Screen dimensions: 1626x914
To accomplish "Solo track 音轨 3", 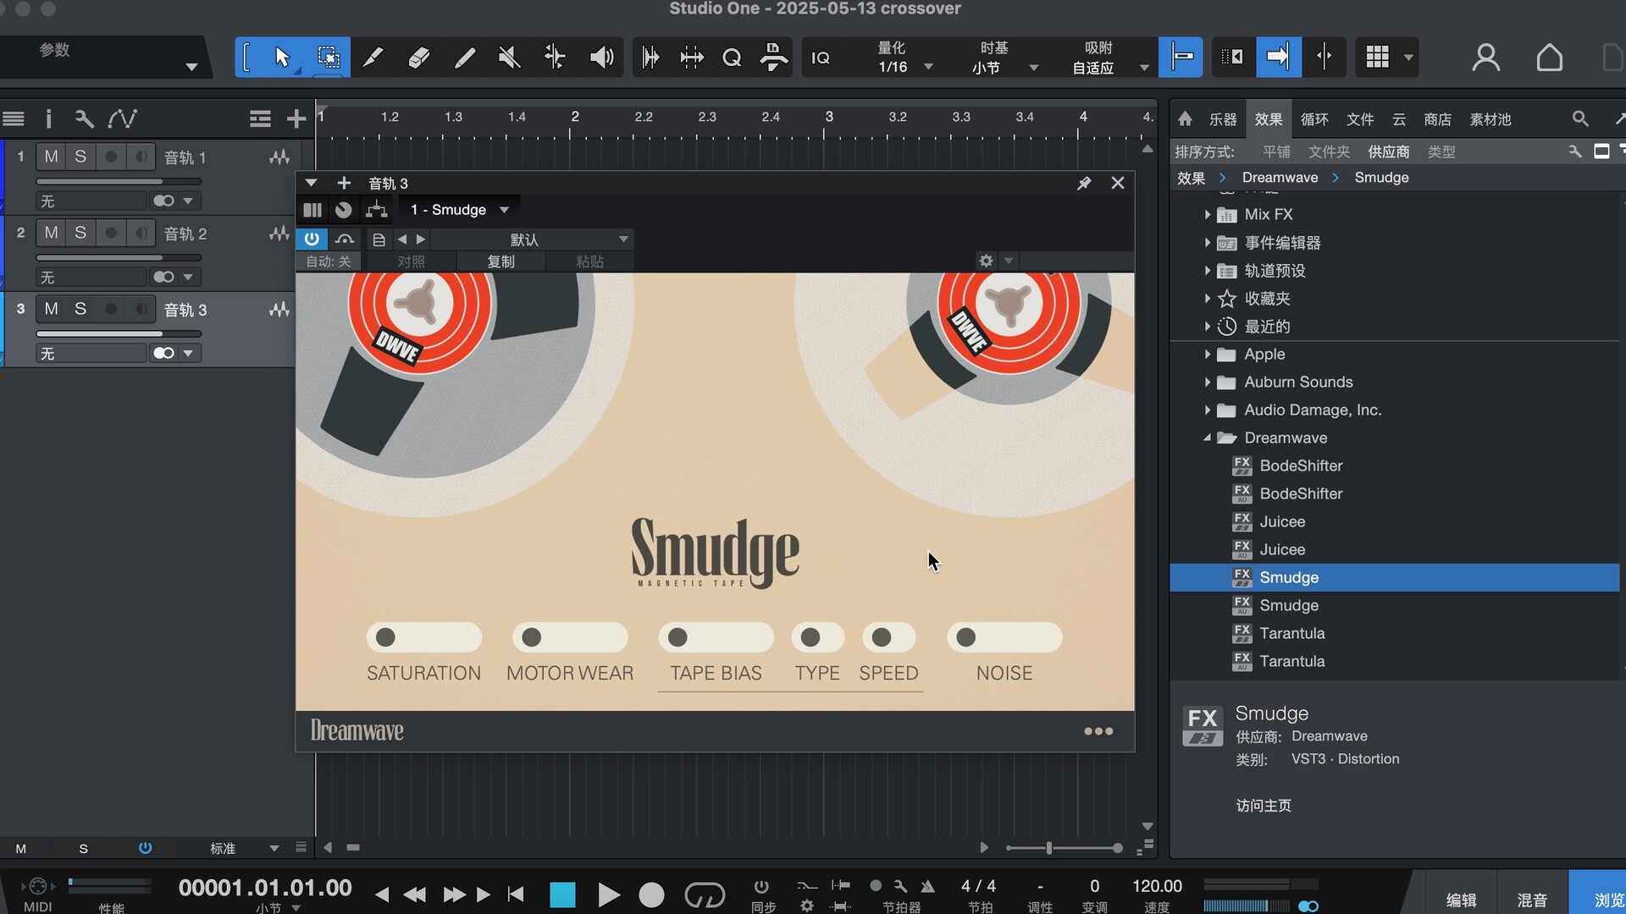I will pos(80,309).
